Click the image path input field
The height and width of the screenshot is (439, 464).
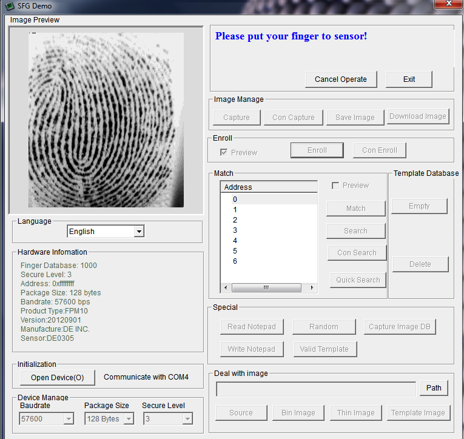316,389
